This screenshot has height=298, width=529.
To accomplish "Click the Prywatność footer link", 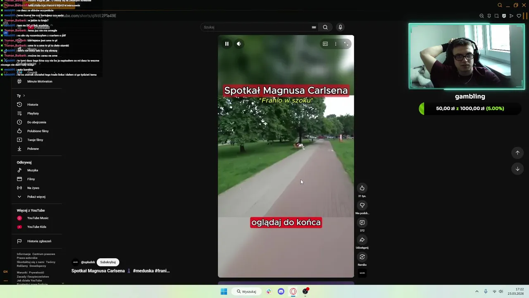I will pos(36,273).
